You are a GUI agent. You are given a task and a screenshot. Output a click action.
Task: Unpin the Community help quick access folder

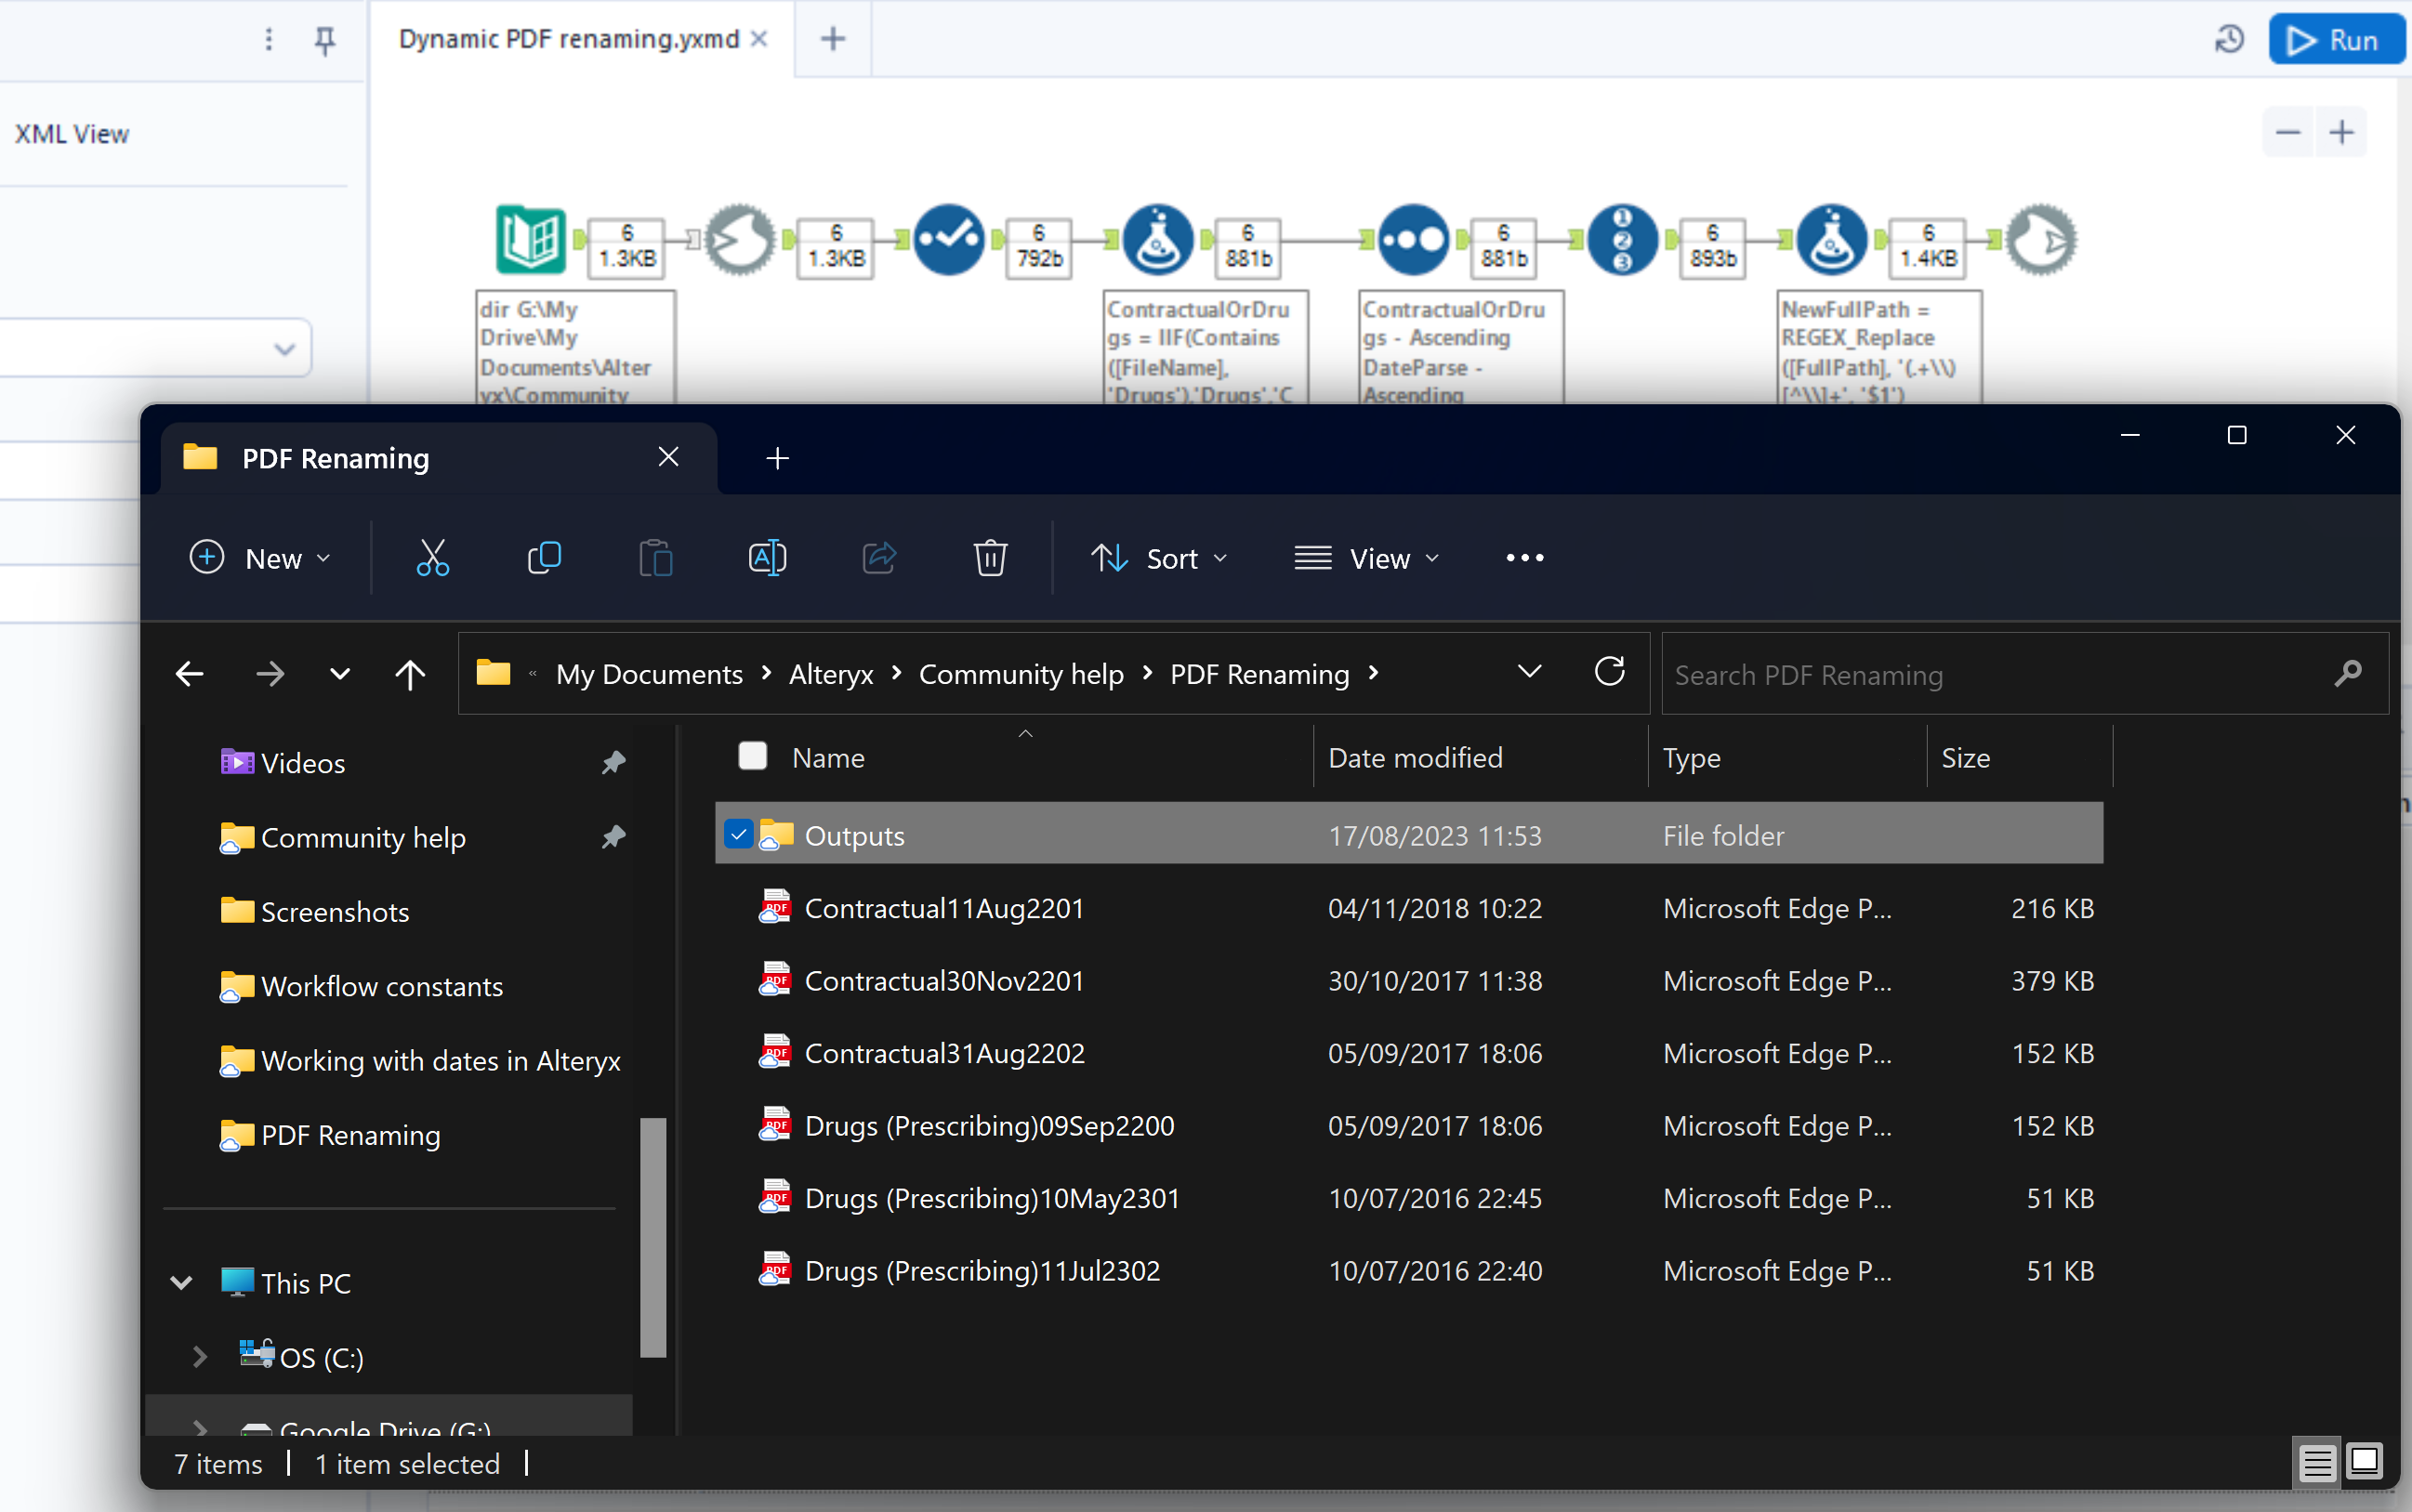(613, 838)
